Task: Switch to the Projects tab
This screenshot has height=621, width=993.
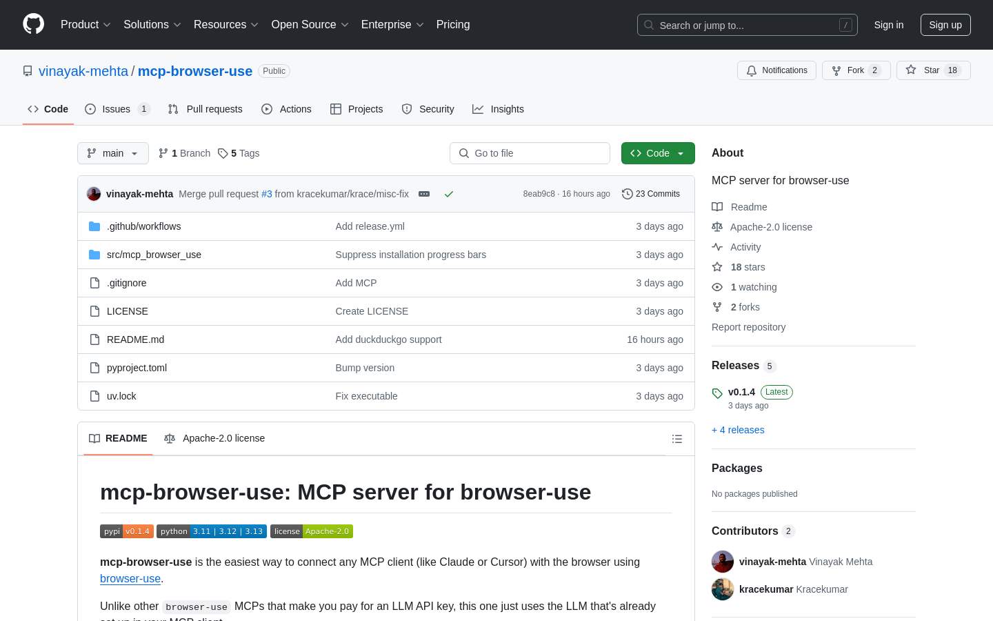Action: [357, 109]
